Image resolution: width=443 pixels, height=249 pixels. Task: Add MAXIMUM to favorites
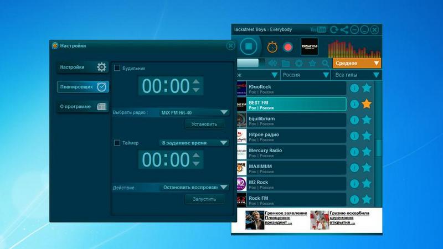(x=367, y=168)
